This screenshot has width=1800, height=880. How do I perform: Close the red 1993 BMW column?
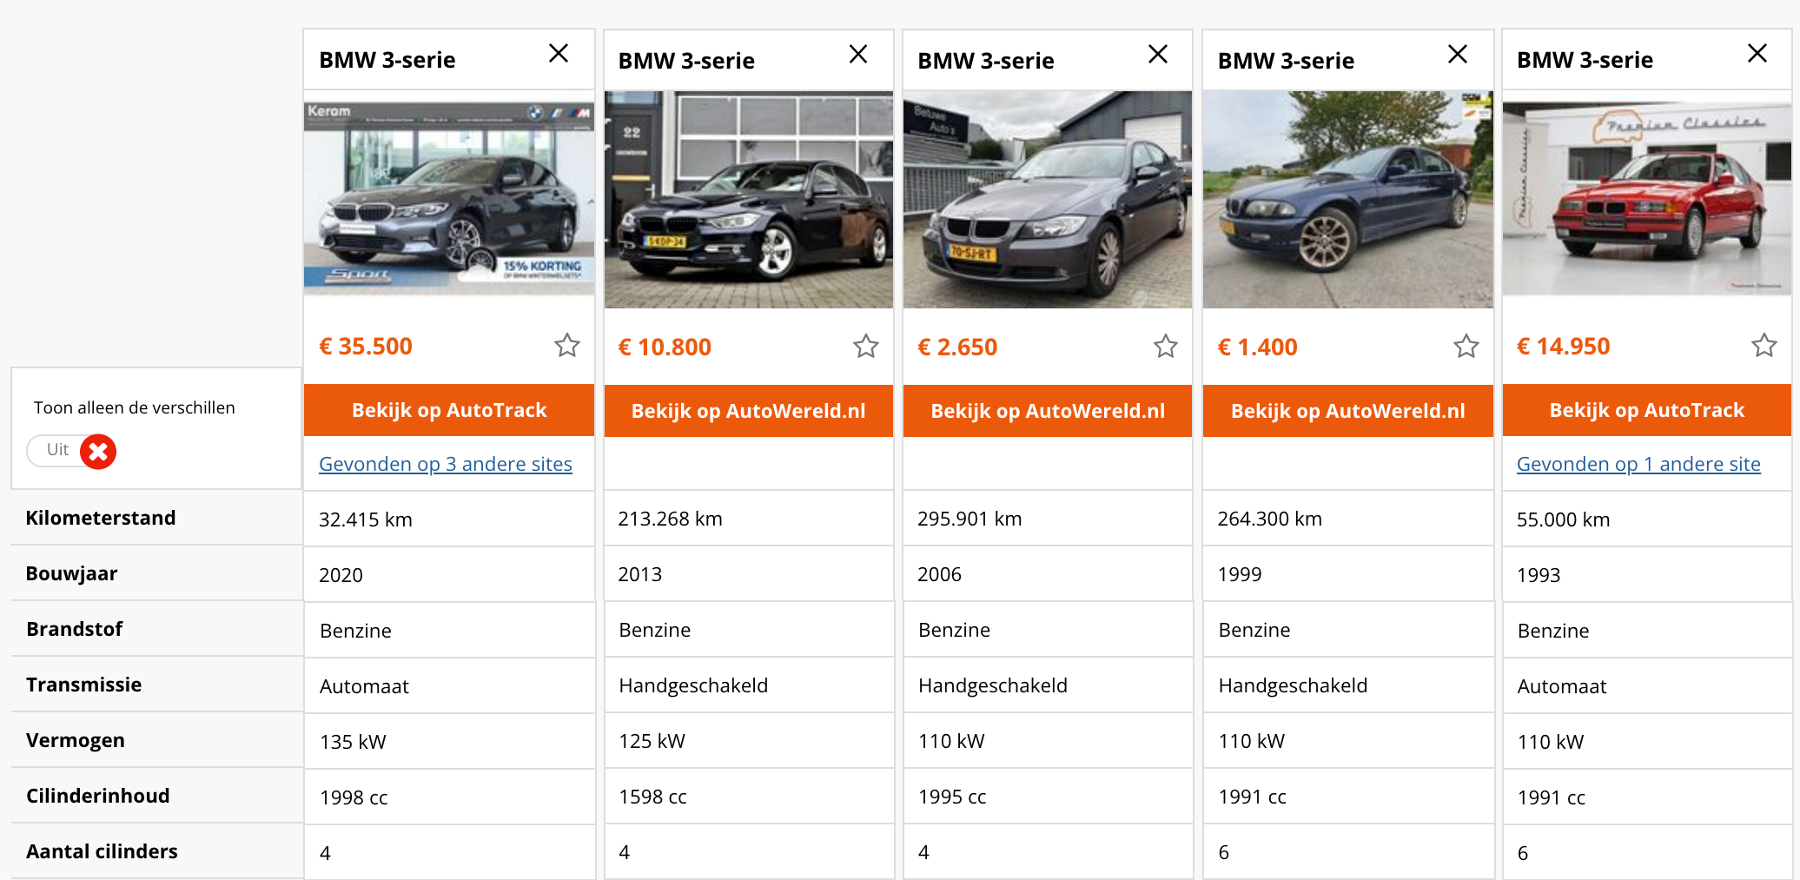(1757, 54)
